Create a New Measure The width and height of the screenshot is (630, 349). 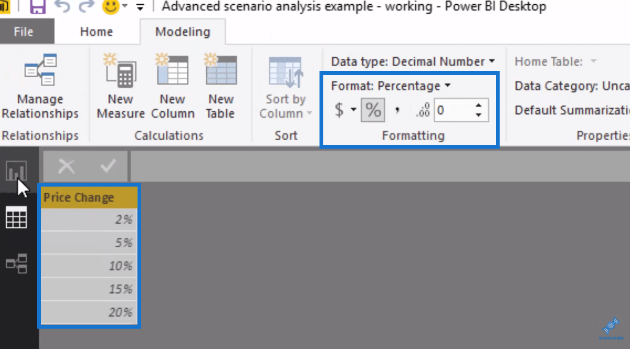point(120,88)
